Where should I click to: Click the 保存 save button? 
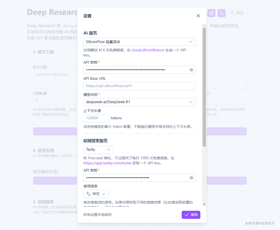coord(191,215)
